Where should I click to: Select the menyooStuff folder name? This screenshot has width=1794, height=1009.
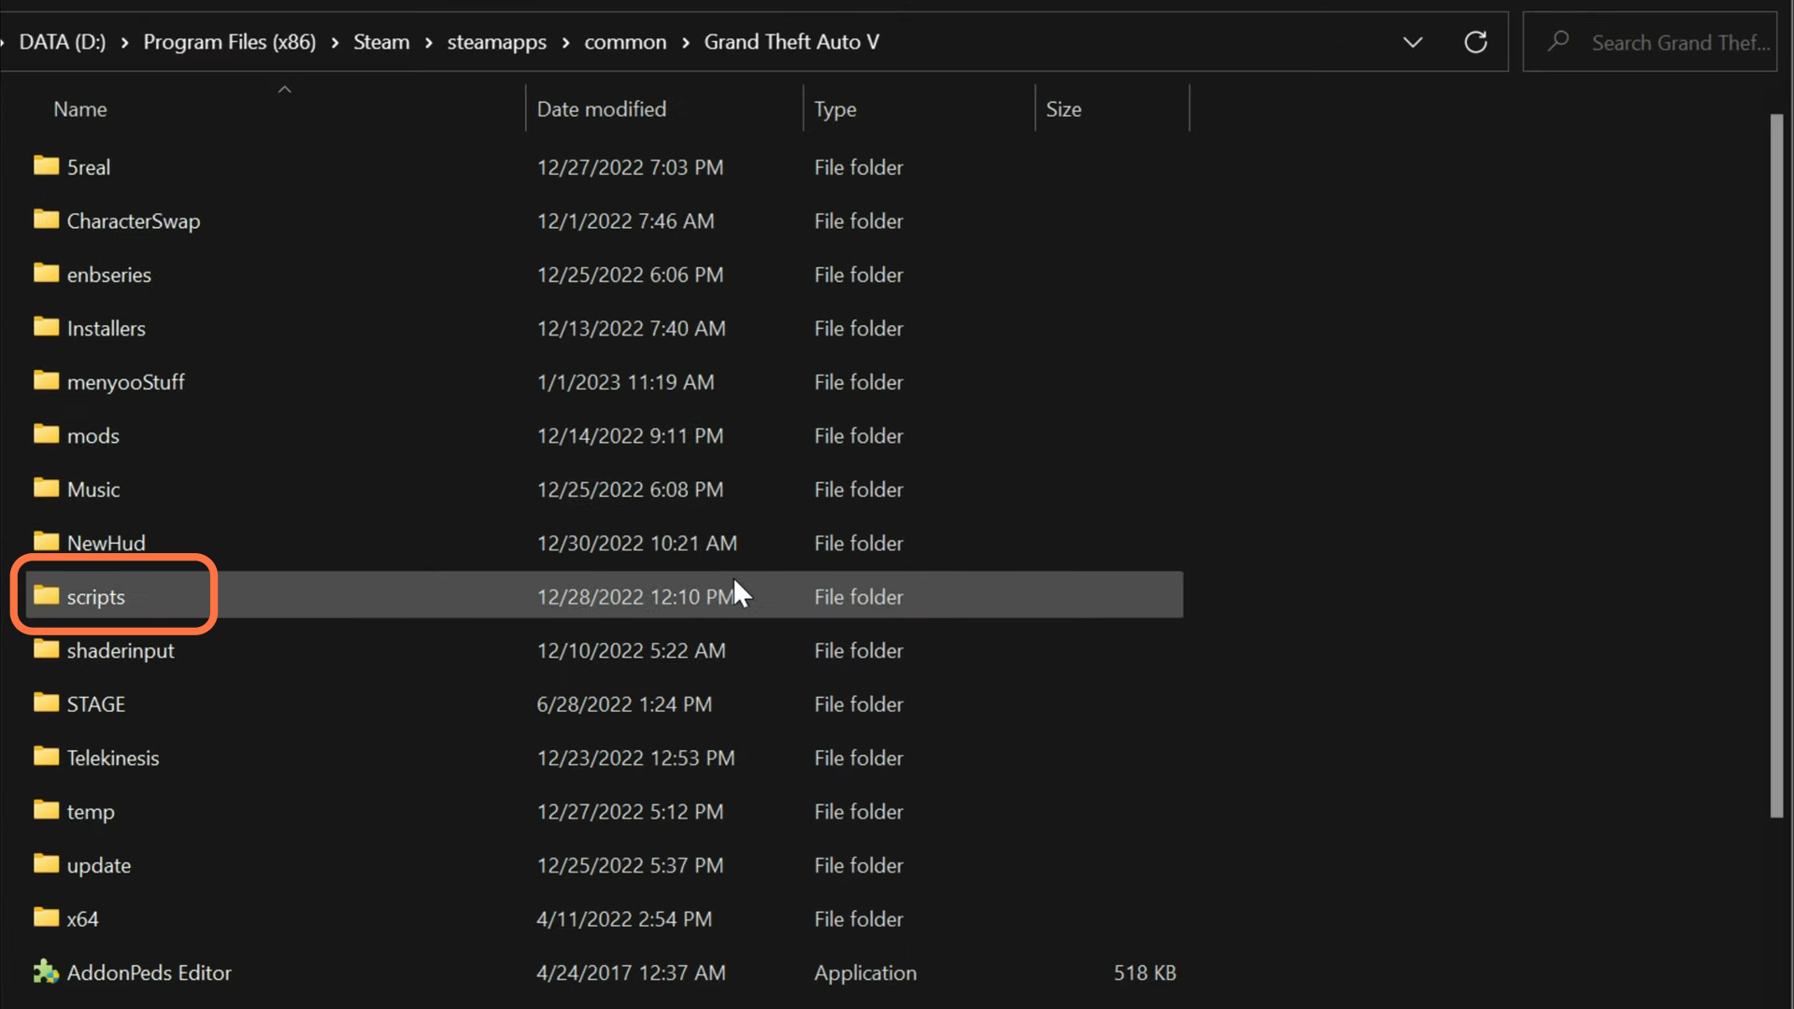[x=126, y=382]
